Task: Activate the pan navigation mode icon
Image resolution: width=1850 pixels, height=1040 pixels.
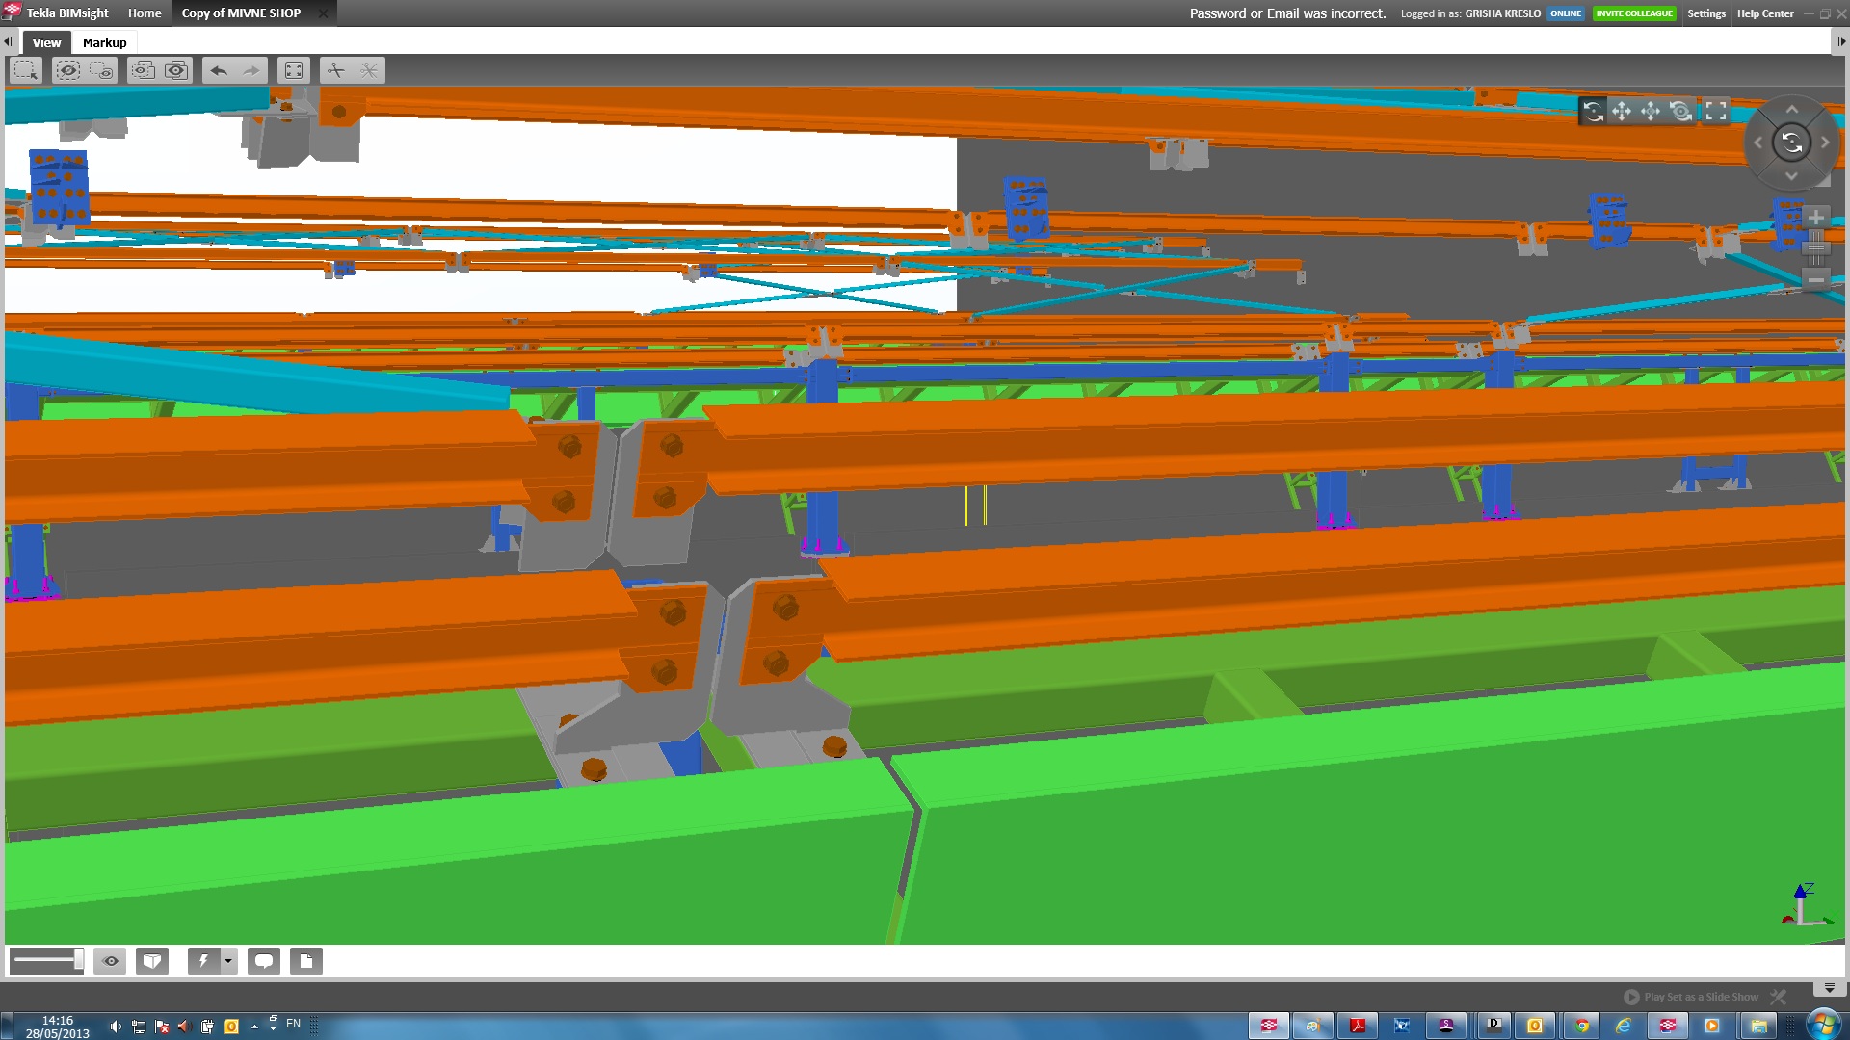Action: tap(1622, 112)
